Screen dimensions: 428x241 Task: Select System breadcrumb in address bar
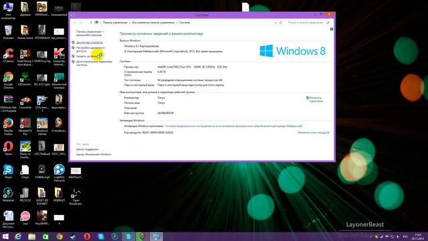(x=185, y=23)
